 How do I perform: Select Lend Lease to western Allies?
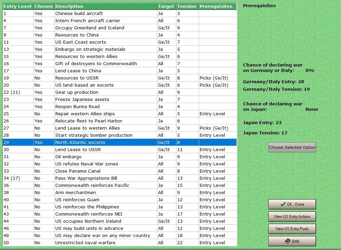click(119, 128)
